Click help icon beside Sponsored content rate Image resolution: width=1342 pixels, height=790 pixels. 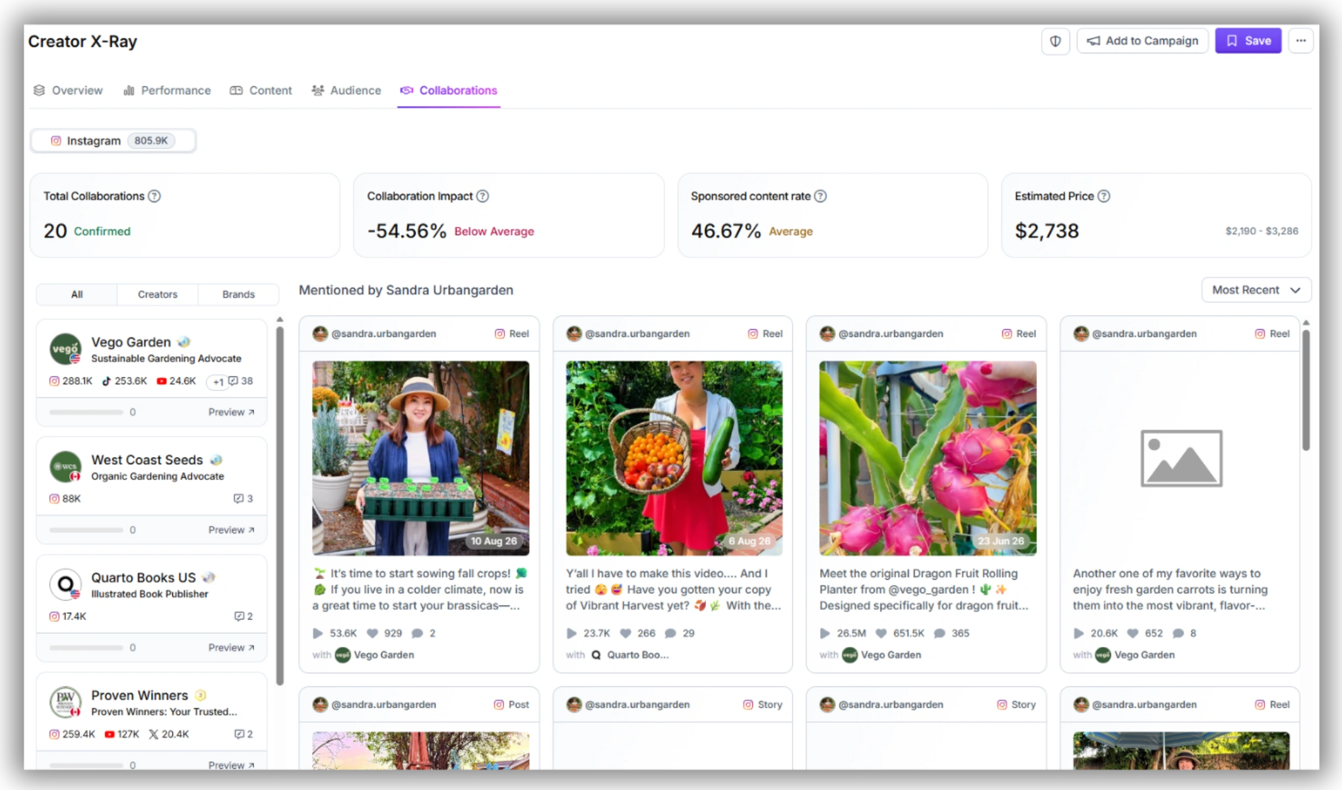[x=820, y=196]
